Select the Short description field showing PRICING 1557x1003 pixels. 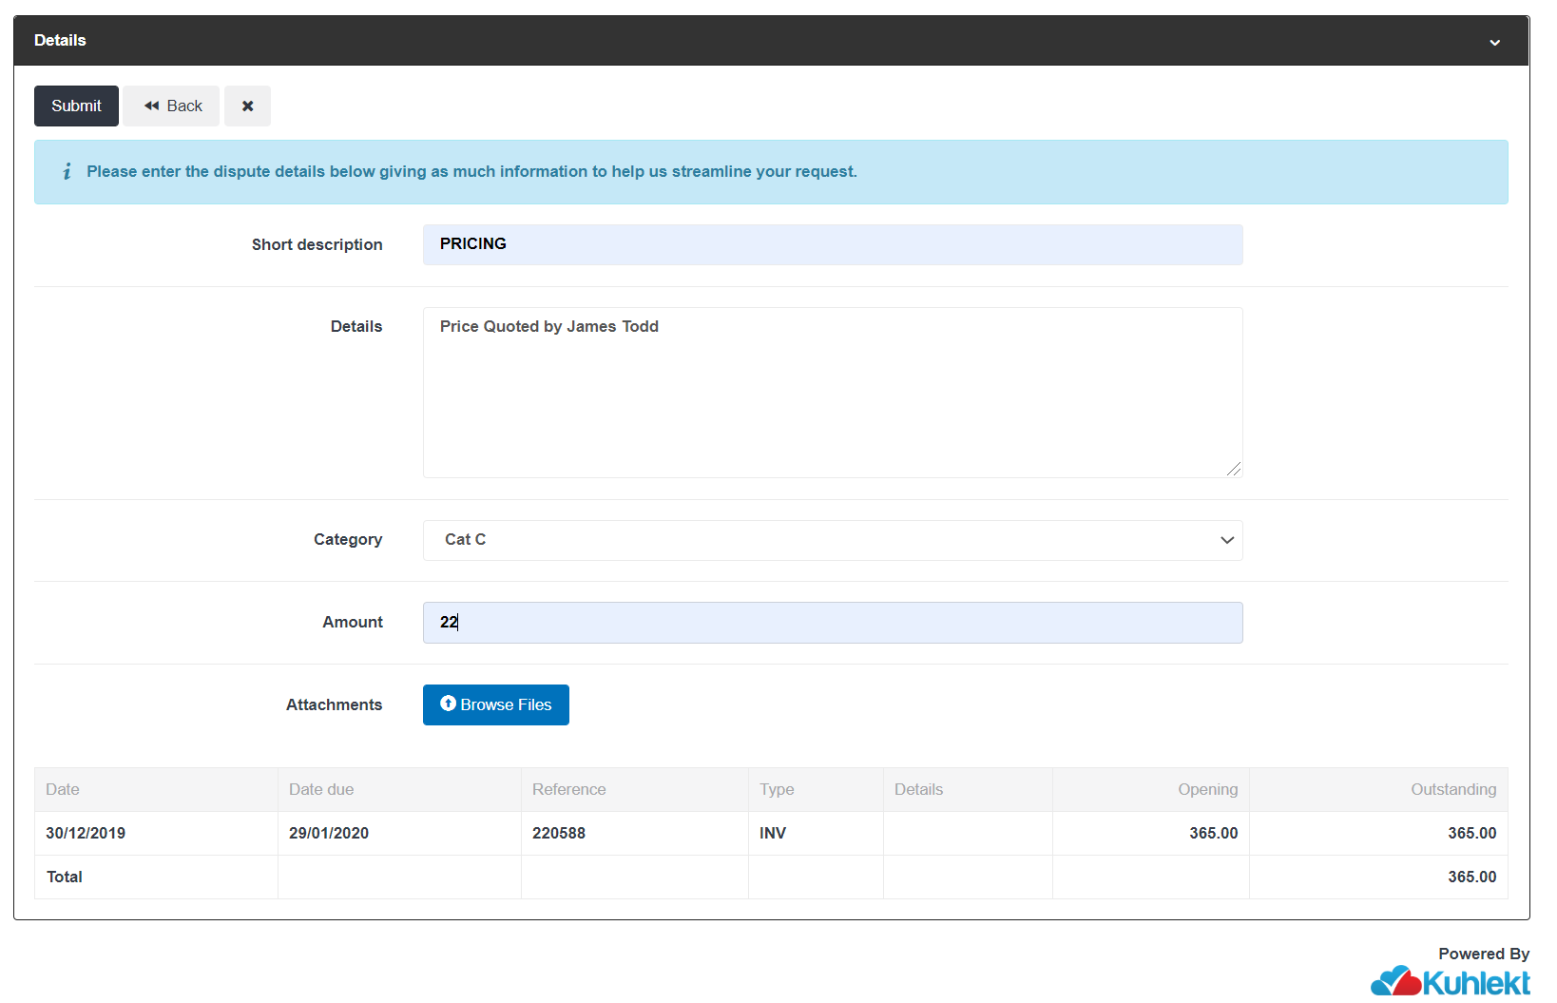point(833,244)
